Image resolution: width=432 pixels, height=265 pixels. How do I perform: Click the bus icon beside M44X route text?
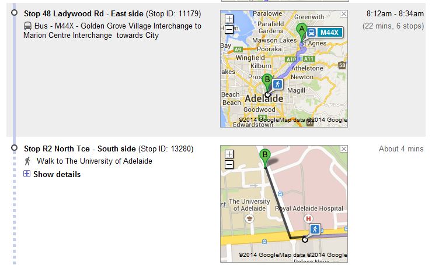28,26
